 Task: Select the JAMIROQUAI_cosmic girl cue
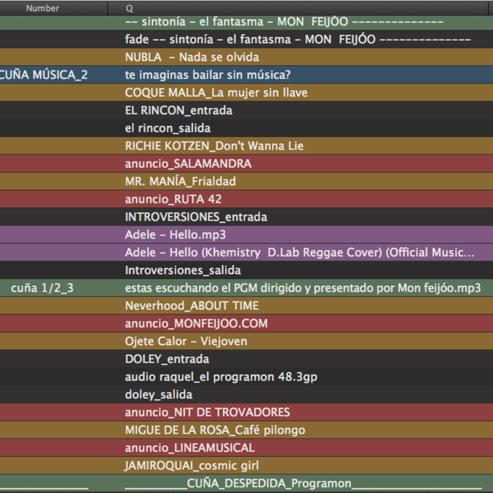[192, 466]
